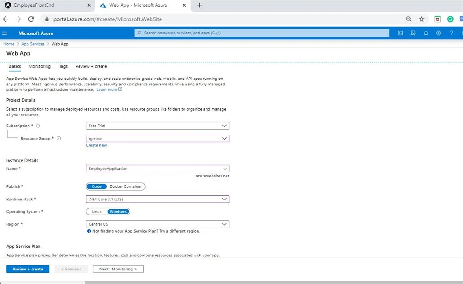Click the Previous button

[x=71, y=269]
